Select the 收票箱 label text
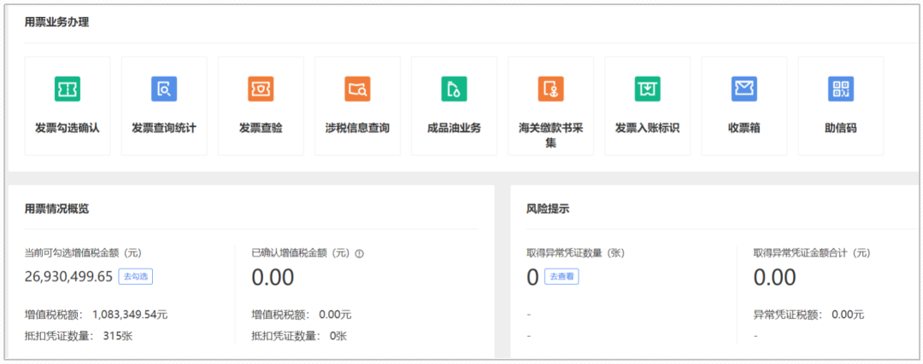 [744, 128]
